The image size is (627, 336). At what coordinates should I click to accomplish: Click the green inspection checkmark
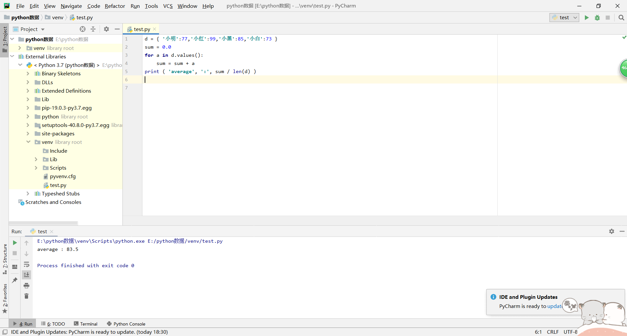[624, 38]
